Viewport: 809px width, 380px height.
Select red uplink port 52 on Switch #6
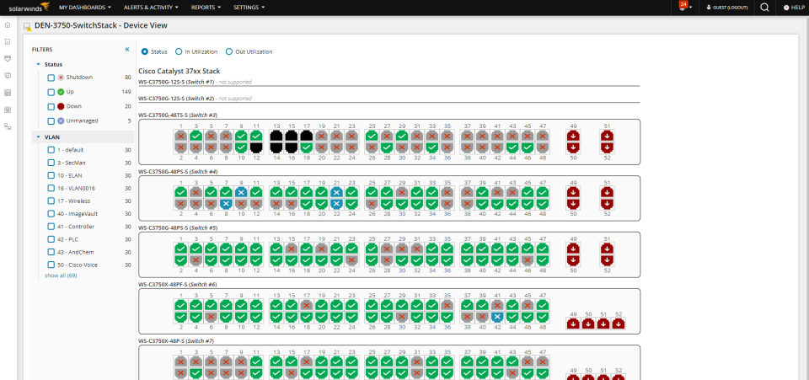tap(618, 324)
